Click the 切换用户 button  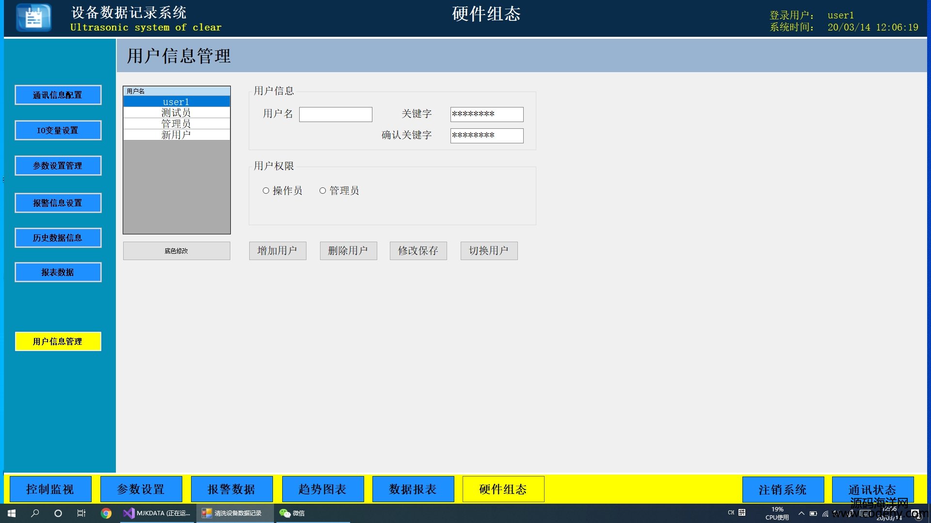(x=489, y=251)
